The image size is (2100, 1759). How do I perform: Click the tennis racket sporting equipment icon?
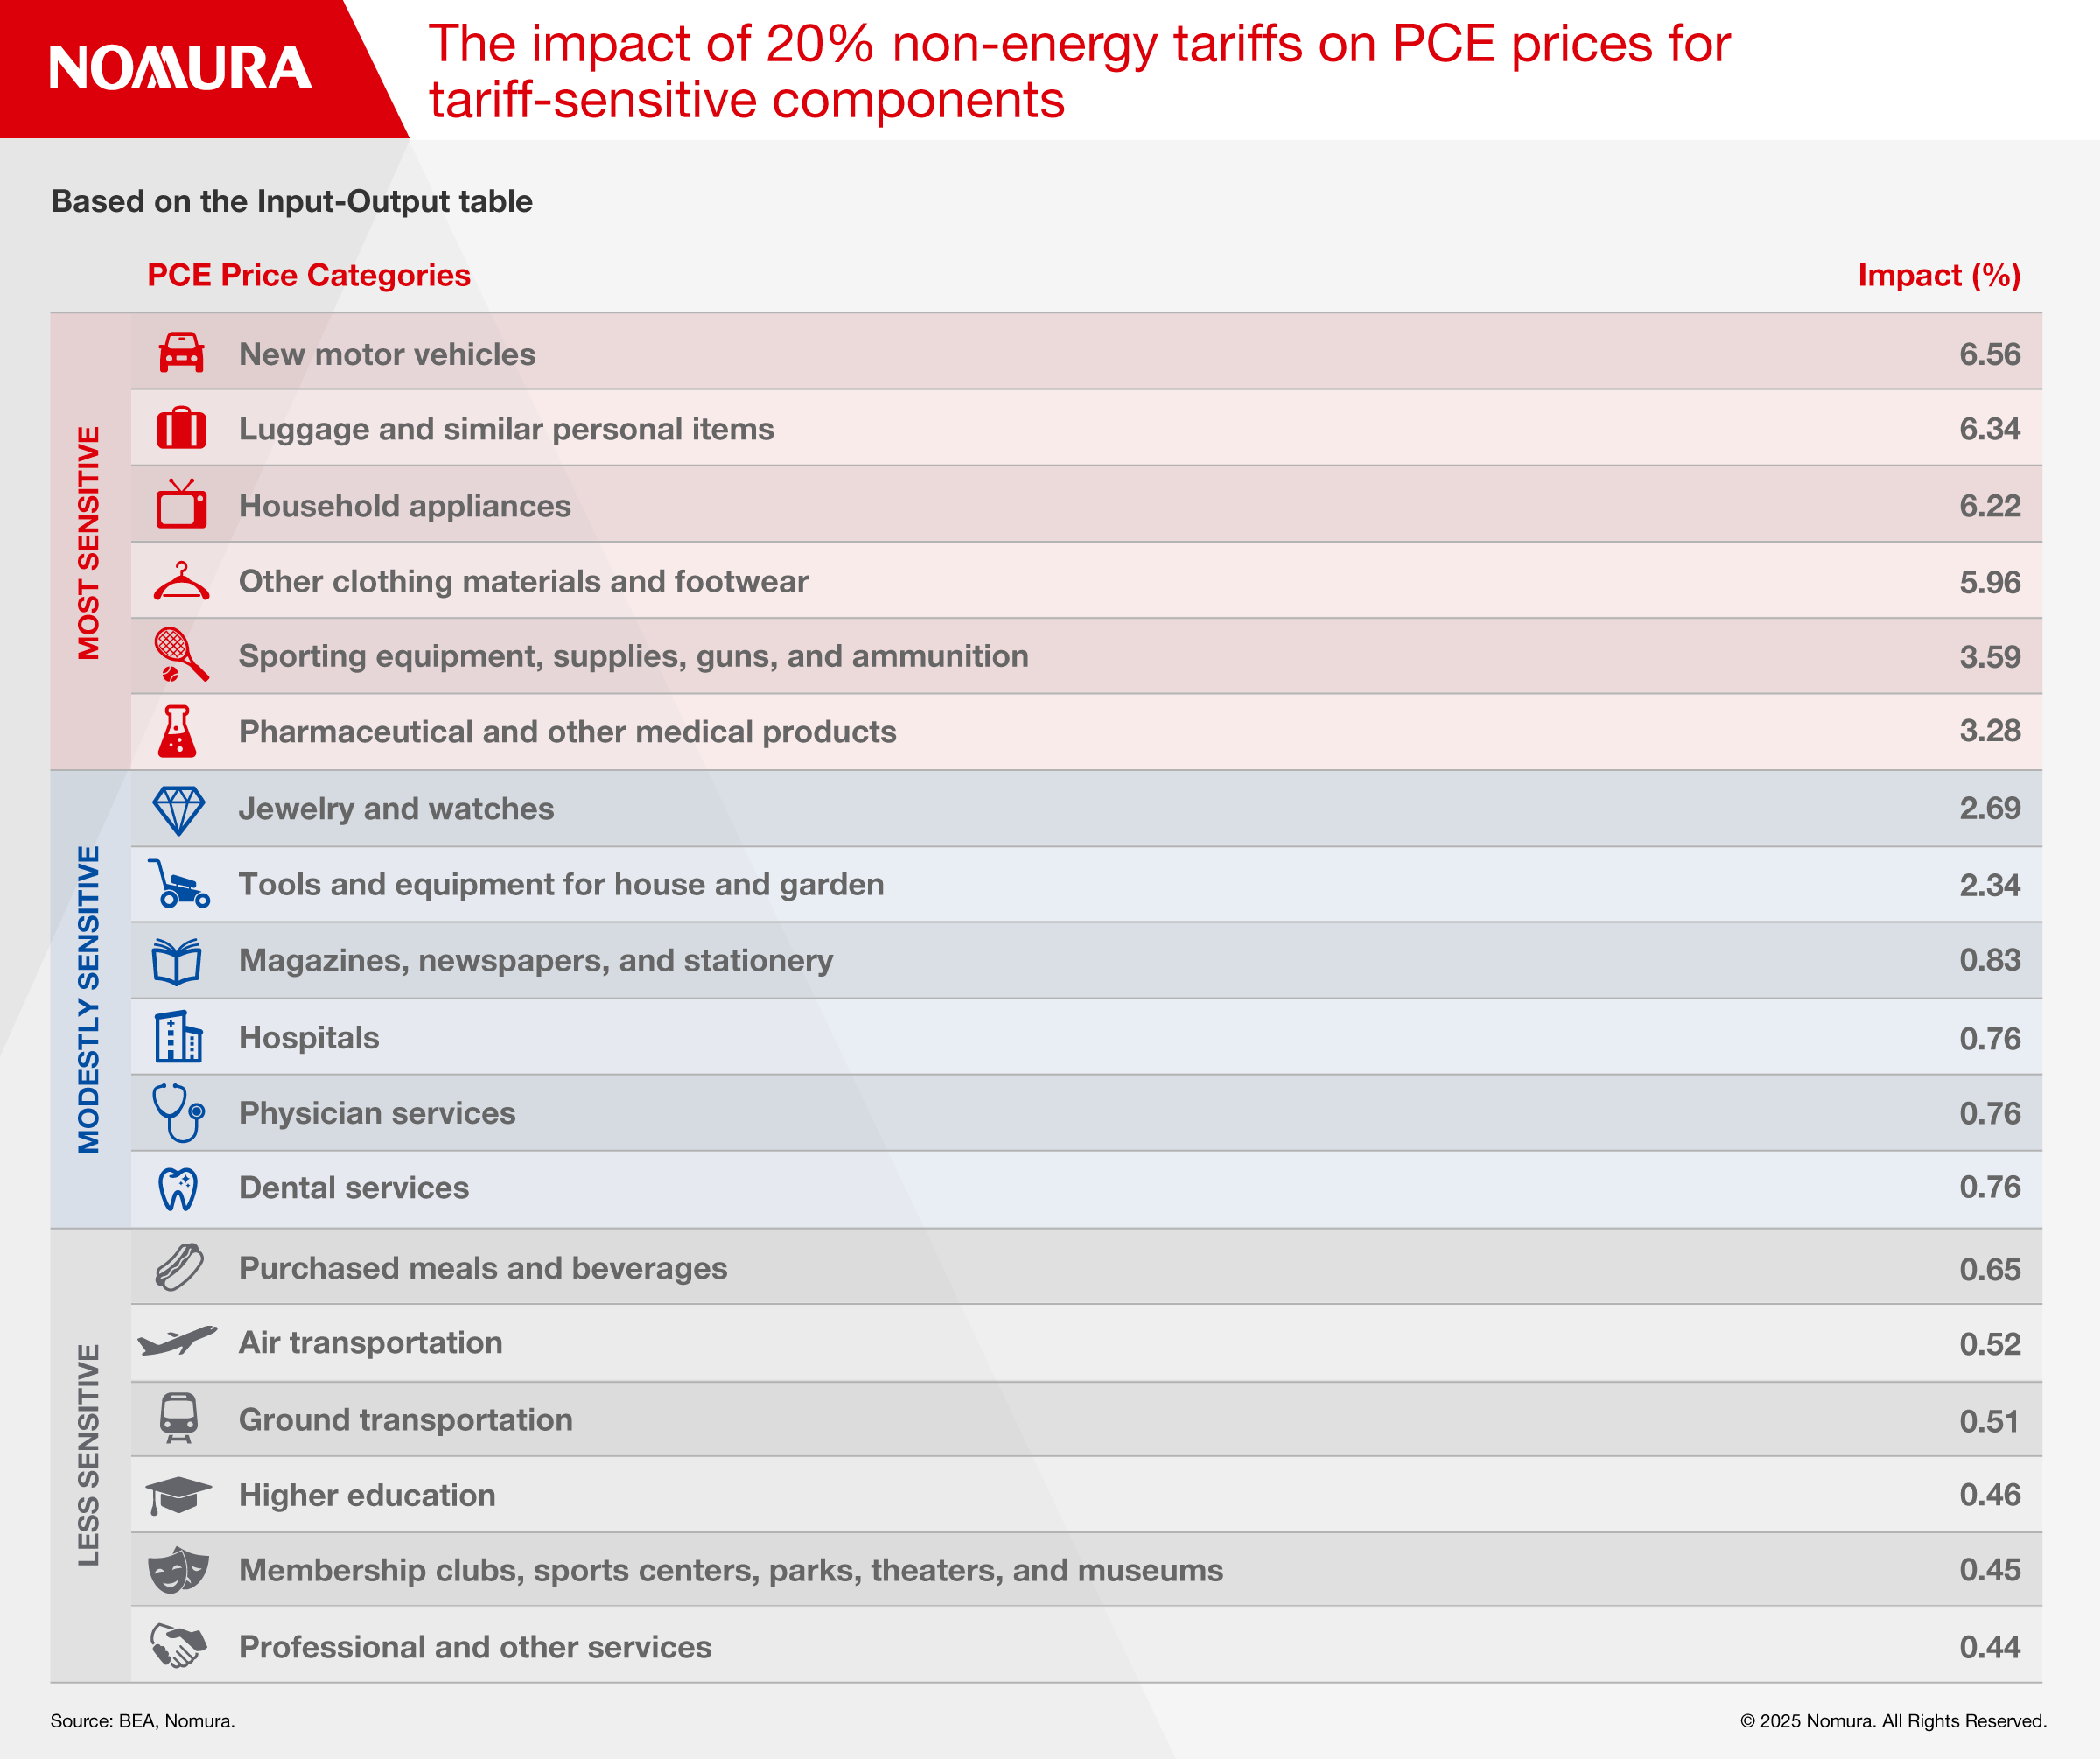pos(181,655)
